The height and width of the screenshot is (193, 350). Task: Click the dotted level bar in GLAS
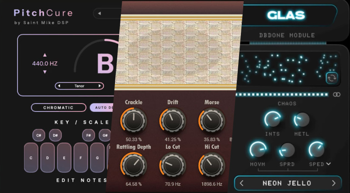[x=282, y=94]
